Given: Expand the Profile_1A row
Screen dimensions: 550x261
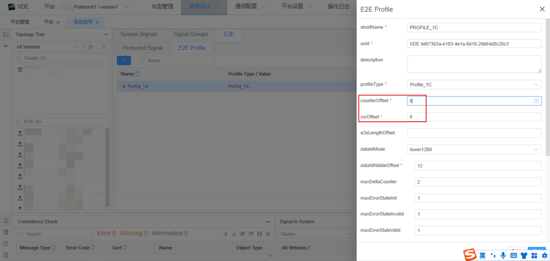Looking at the screenshot, I should (x=124, y=86).
